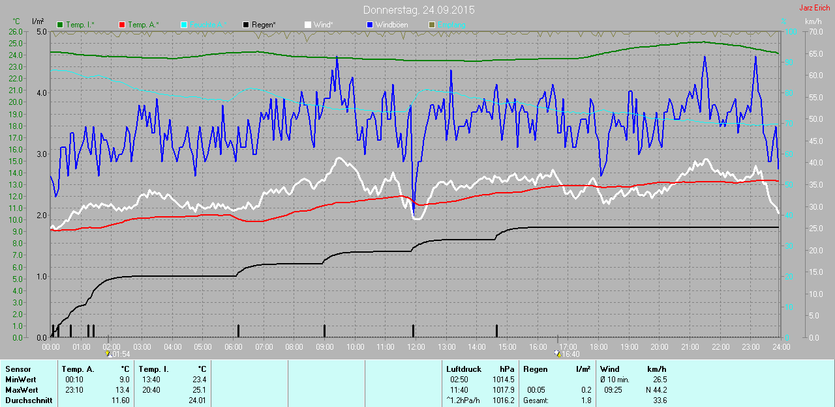
Task: Click the white Wind legend swatch
Action: pyautogui.click(x=308, y=25)
